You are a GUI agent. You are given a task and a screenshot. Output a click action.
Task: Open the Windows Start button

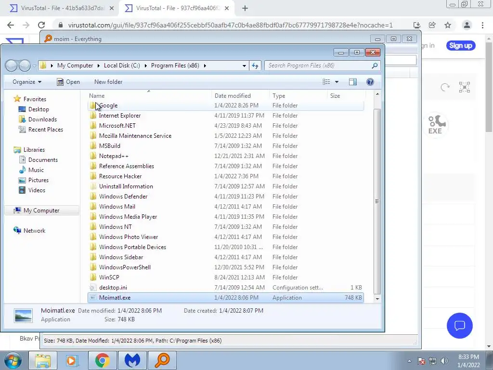(13, 360)
